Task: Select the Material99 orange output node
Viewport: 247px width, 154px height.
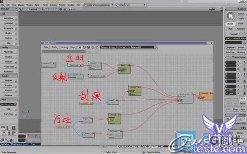Action: (x=206, y=96)
